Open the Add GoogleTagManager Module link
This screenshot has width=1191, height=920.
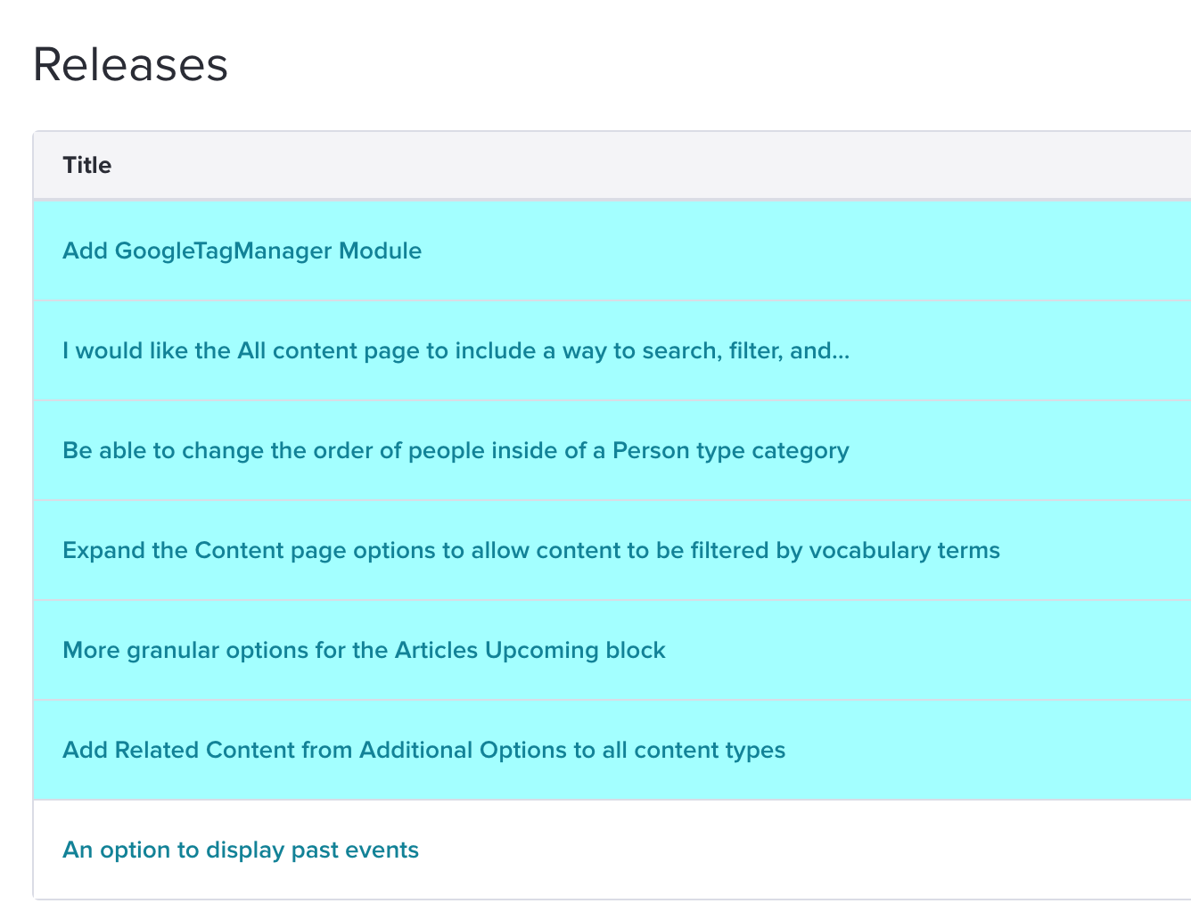coord(242,251)
